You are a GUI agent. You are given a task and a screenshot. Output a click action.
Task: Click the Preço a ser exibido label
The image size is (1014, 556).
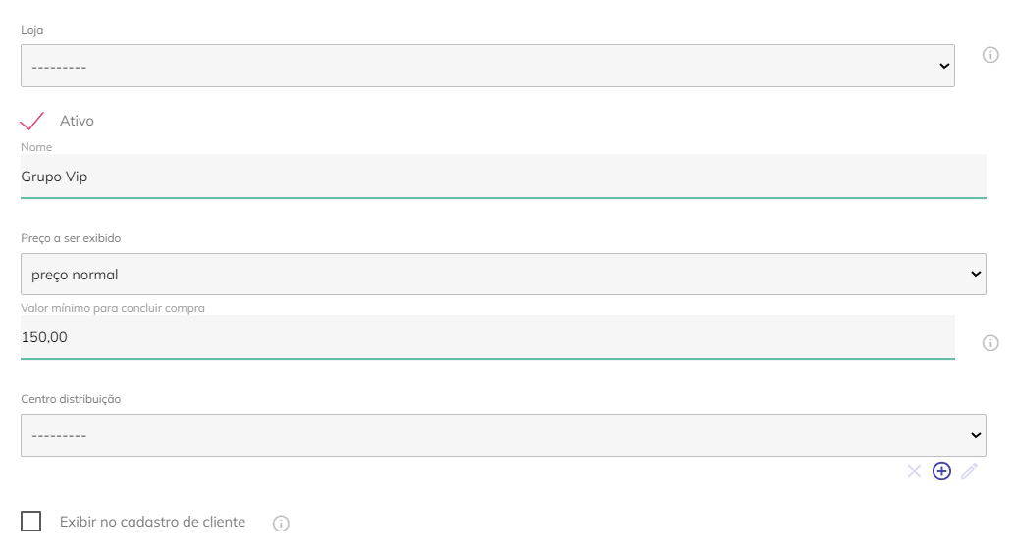71,238
